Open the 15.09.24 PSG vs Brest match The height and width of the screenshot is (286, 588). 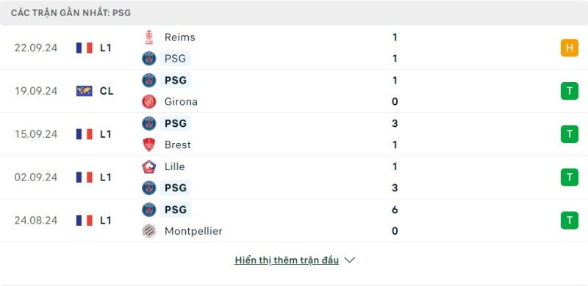[294, 134]
